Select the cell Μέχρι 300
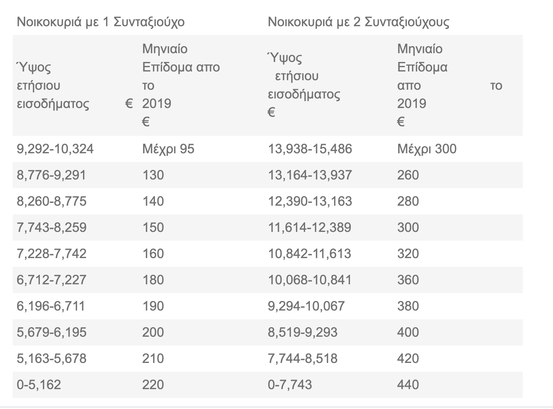 (427, 149)
